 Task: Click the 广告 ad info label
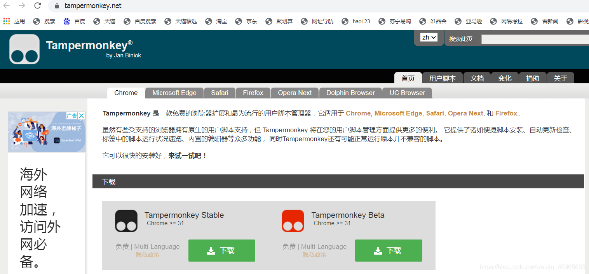point(71,115)
